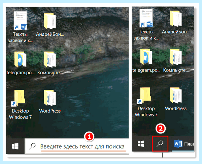202x164 pixels.
Task: Select 'WordPress' folder on left desktop
Action: coord(50,102)
